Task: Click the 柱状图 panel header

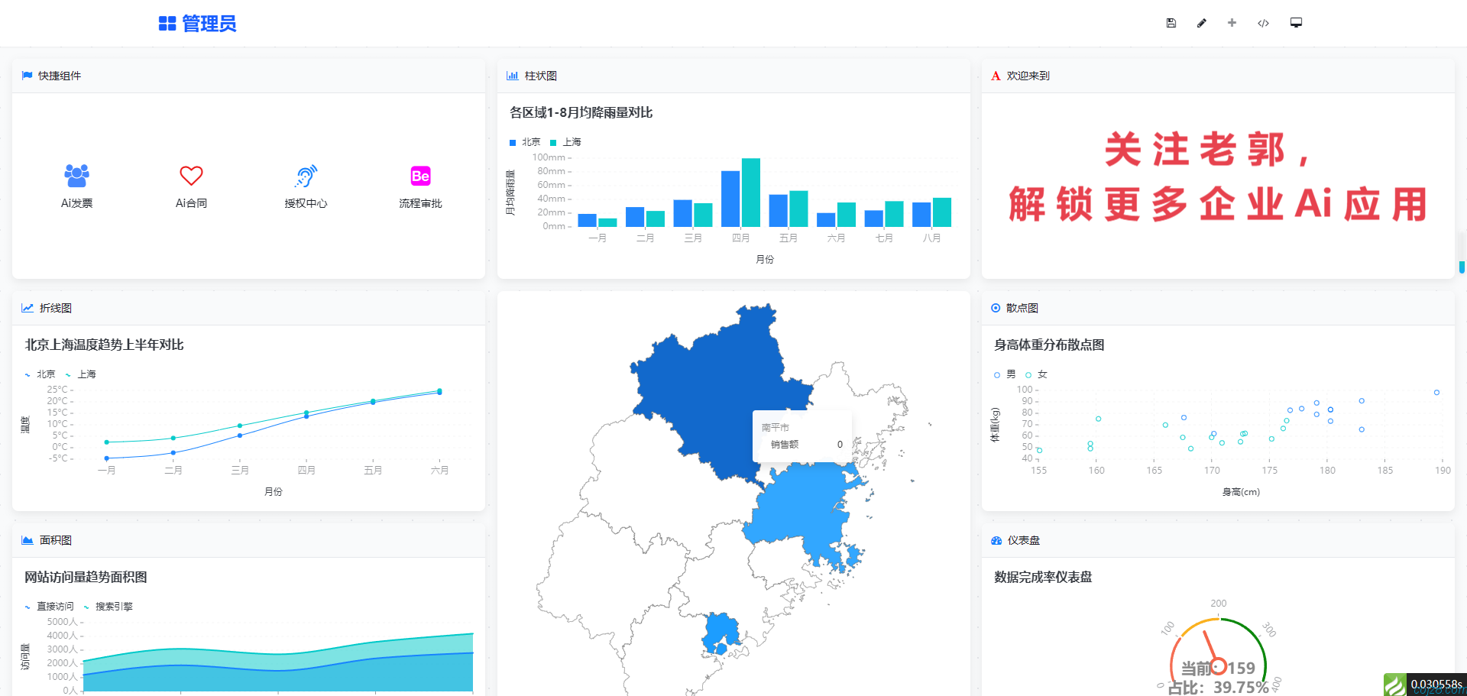Action: (x=540, y=76)
